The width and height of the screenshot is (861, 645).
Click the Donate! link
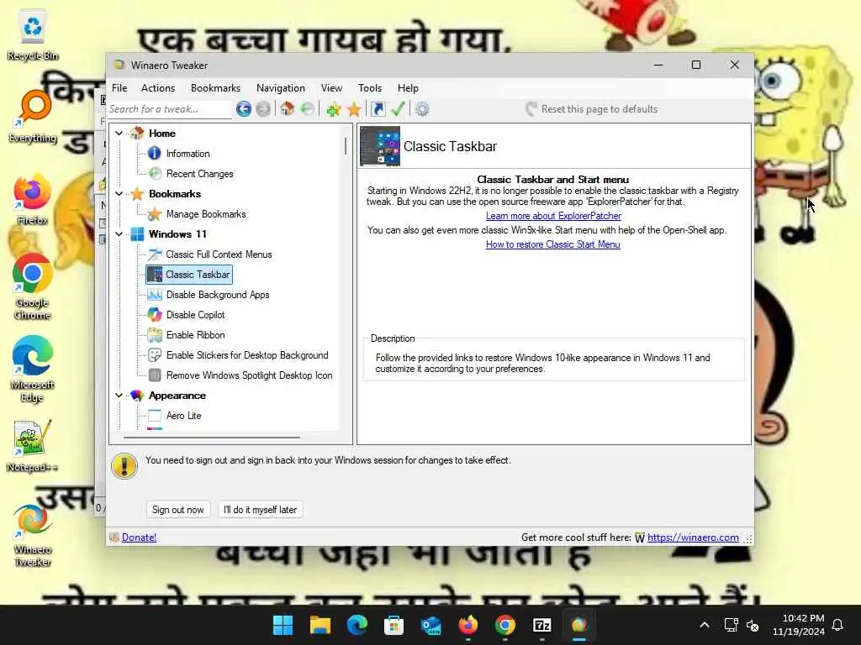point(139,537)
